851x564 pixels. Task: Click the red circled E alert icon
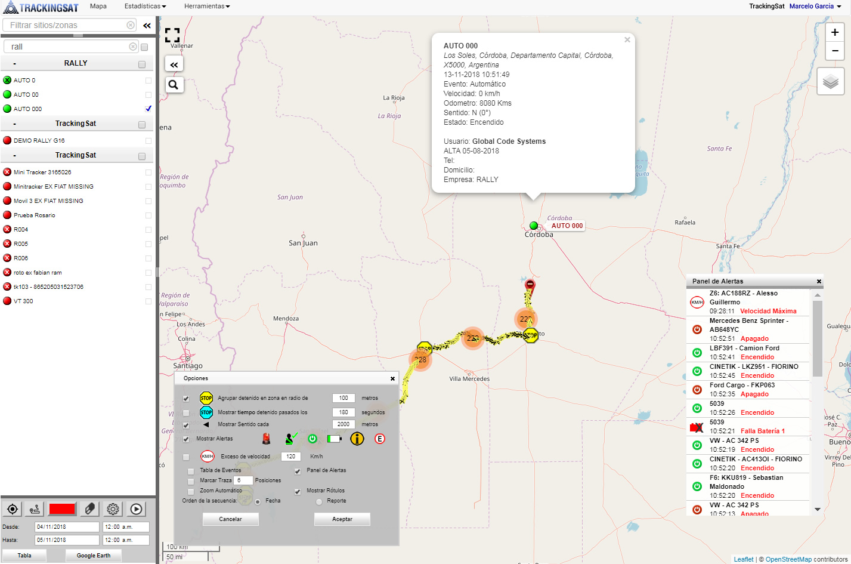(x=379, y=439)
